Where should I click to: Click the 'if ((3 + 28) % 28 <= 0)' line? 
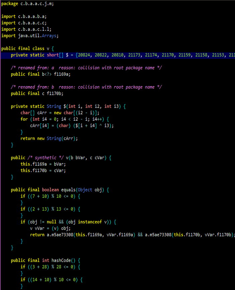click(x=50, y=267)
